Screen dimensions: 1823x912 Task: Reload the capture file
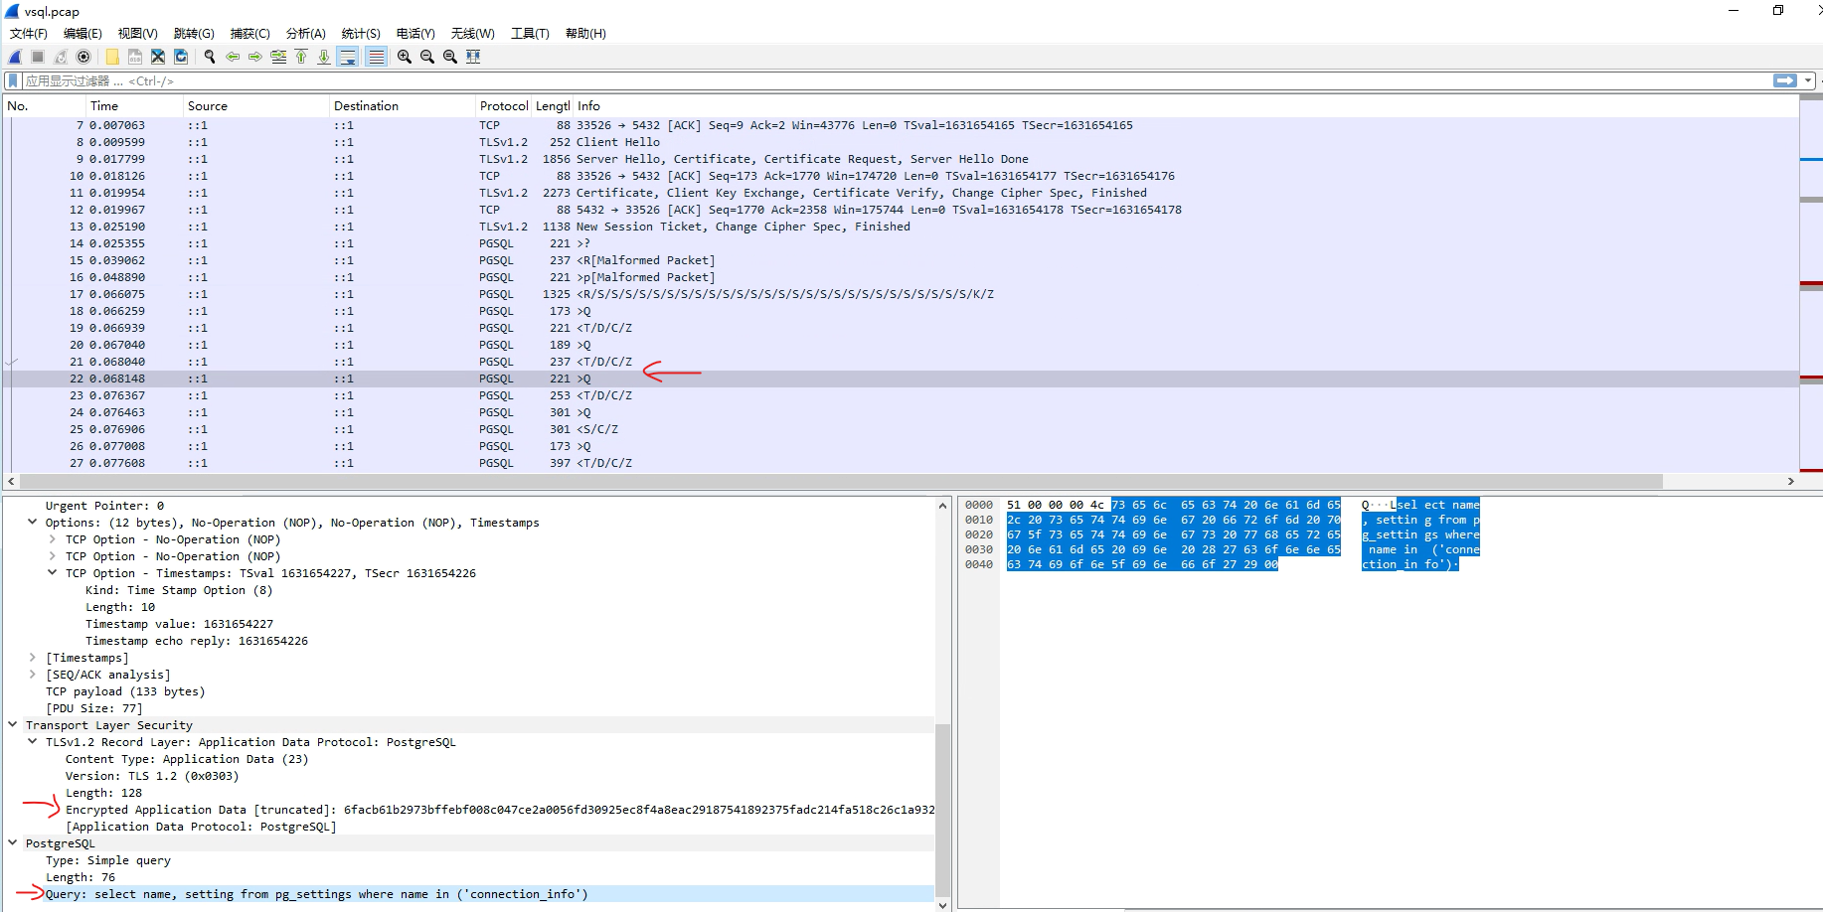[x=181, y=57]
